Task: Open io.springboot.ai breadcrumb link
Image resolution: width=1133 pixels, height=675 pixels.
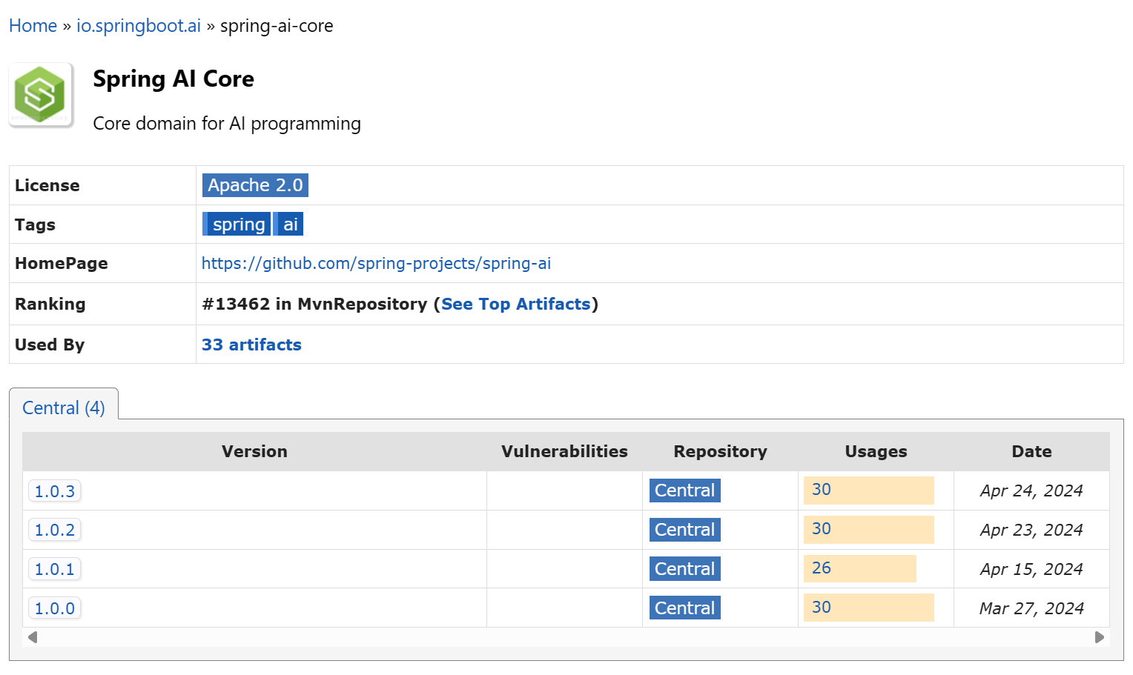Action: (x=139, y=26)
